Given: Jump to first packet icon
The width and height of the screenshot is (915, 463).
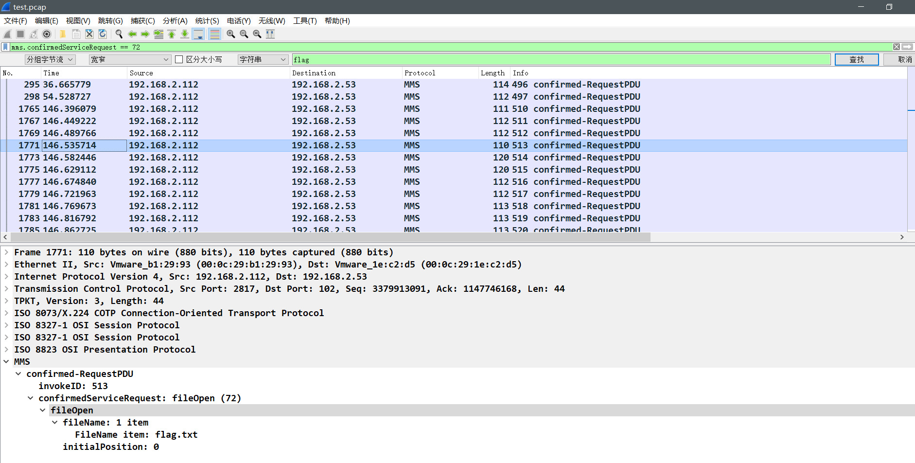Looking at the screenshot, I should click(x=172, y=34).
